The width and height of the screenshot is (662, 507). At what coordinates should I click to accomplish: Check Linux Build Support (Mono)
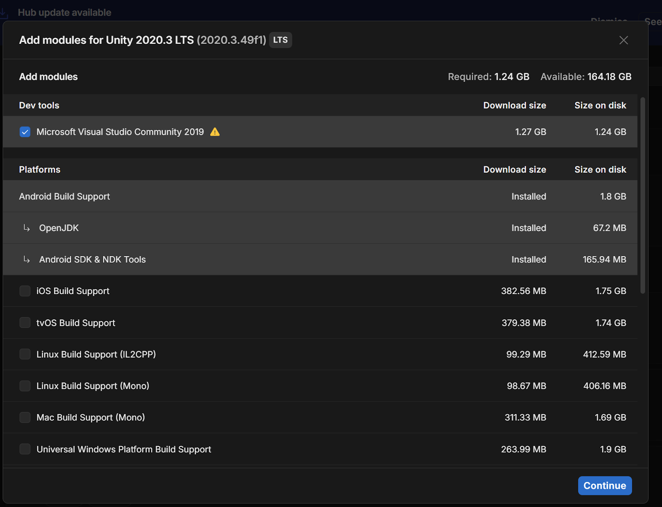(25, 386)
